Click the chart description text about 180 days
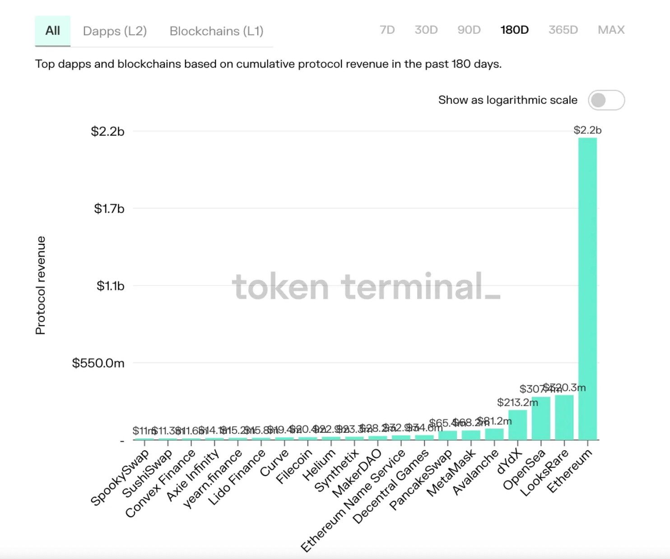This screenshot has height=559, width=670. pyautogui.click(x=268, y=64)
